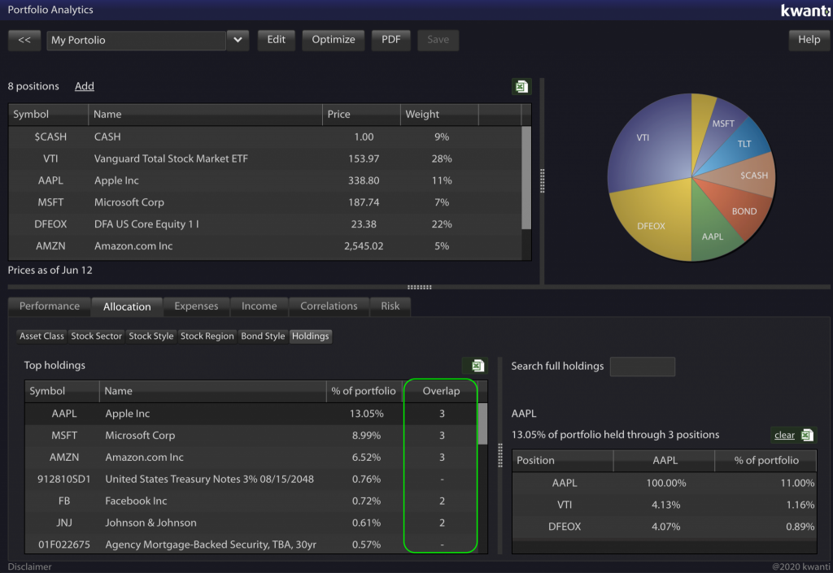Sort holdings by Overlap column header

pyautogui.click(x=441, y=391)
